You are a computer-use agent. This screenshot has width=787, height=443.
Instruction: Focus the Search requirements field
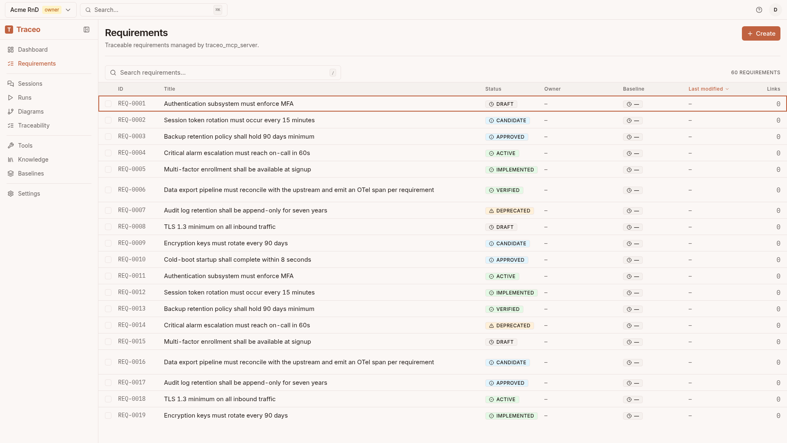click(x=223, y=73)
